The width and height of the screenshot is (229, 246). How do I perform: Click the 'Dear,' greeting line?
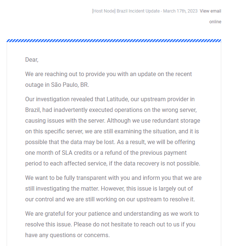click(32, 60)
